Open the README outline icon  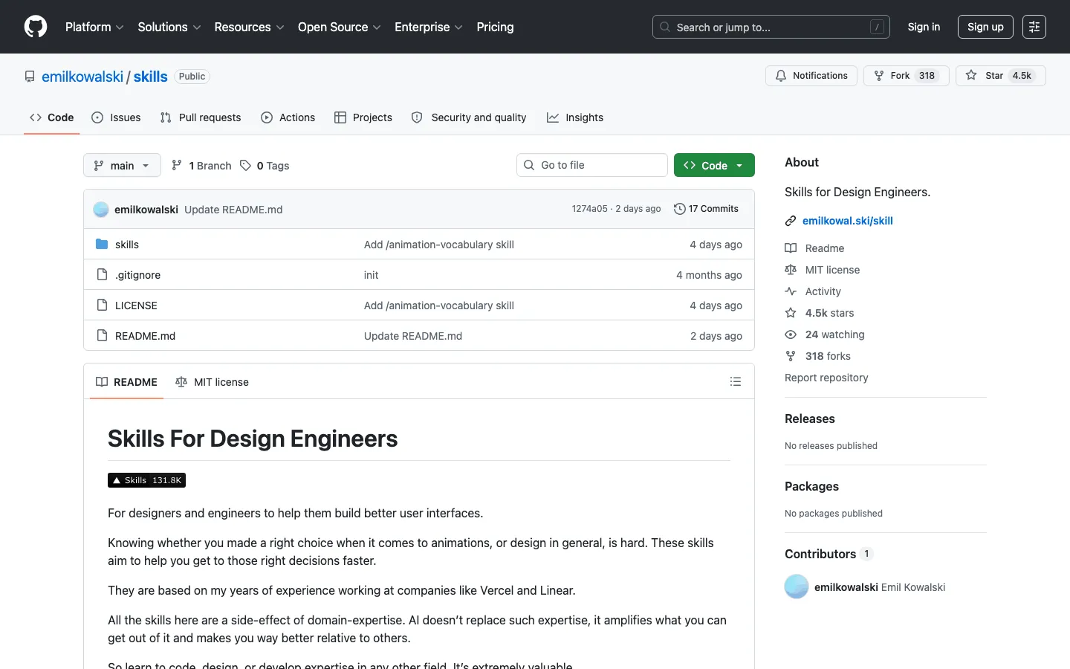736,381
